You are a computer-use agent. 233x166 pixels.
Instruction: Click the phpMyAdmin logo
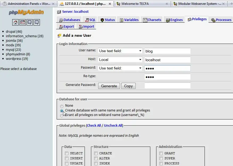coord(26,13)
